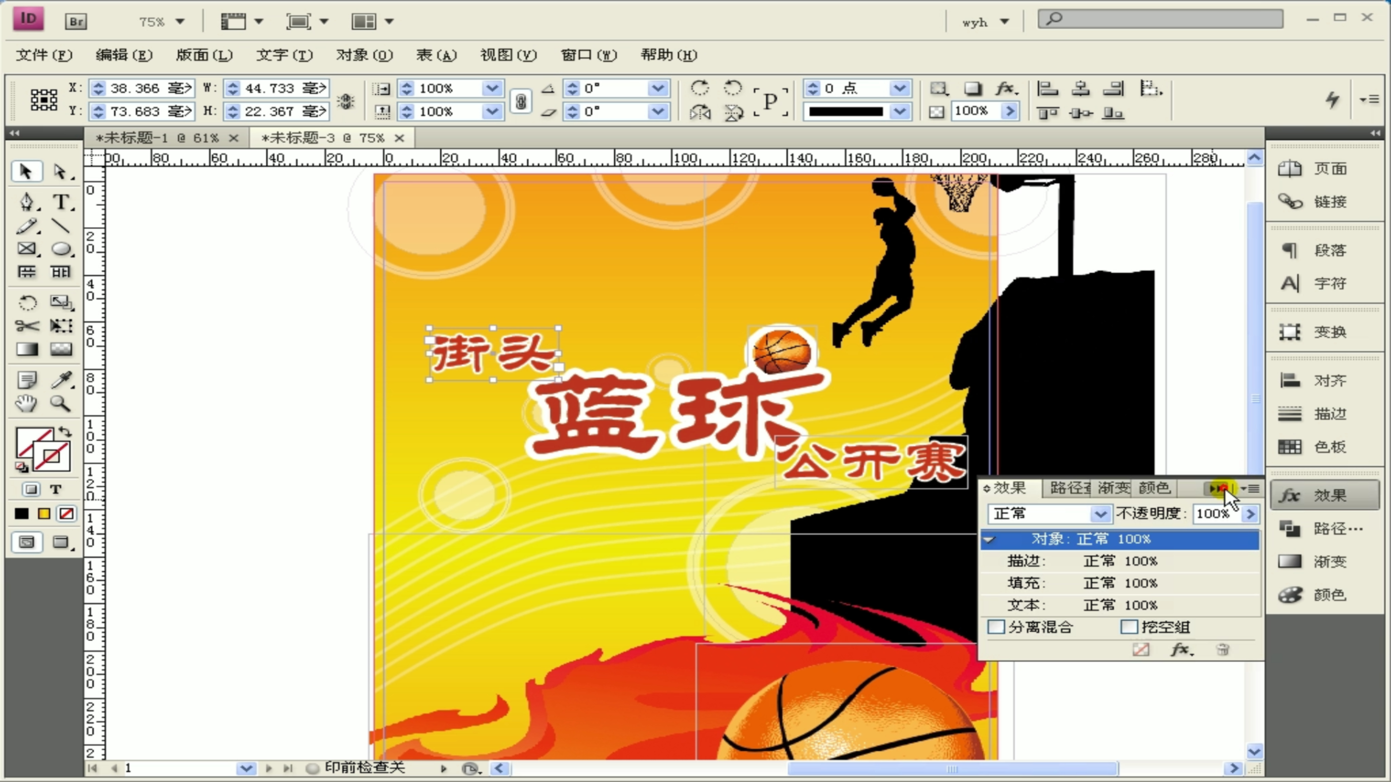Open the zoom level 75% dropdown
This screenshot has width=1391, height=782.
point(180,22)
